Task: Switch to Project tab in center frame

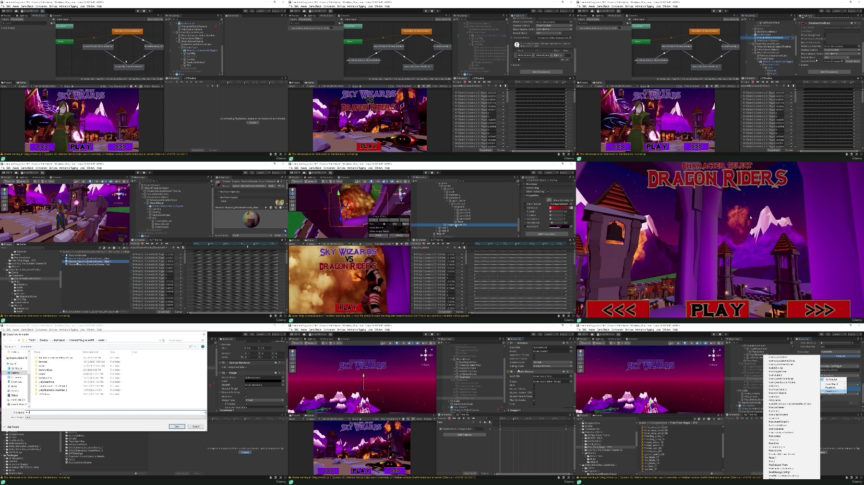Action: (295, 240)
